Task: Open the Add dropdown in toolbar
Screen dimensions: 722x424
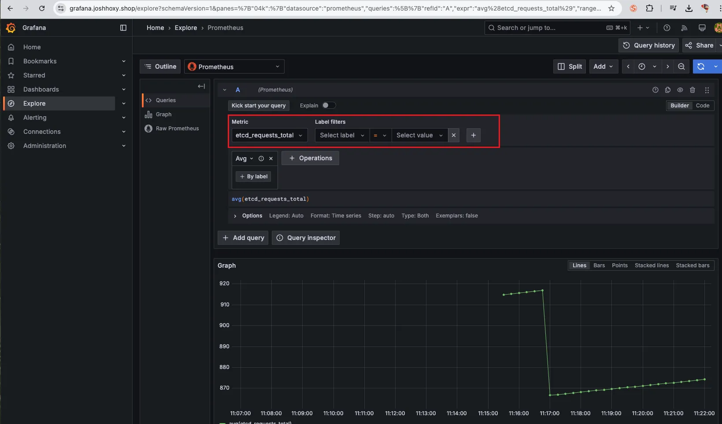Action: click(x=603, y=66)
